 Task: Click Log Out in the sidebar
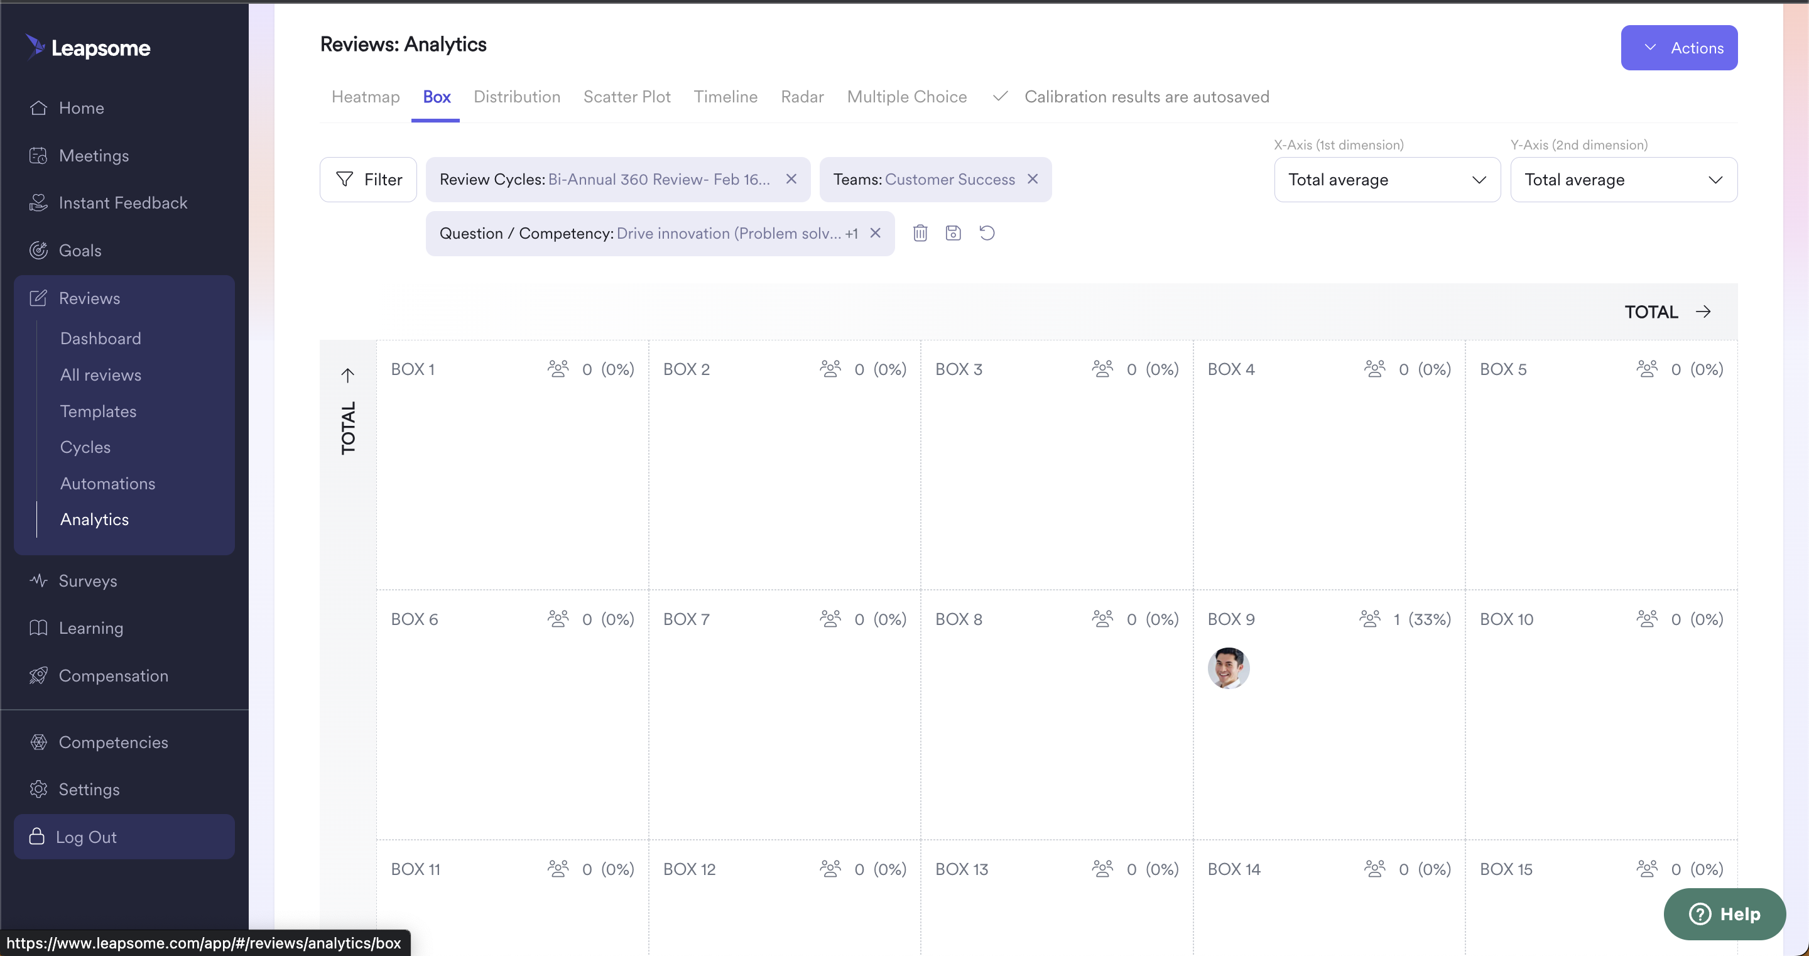[124, 836]
